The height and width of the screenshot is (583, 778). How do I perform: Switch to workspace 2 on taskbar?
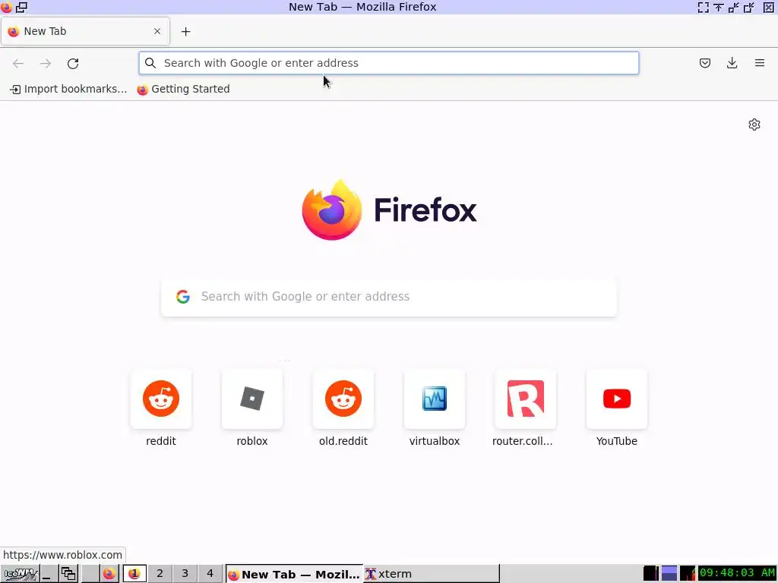(160, 574)
